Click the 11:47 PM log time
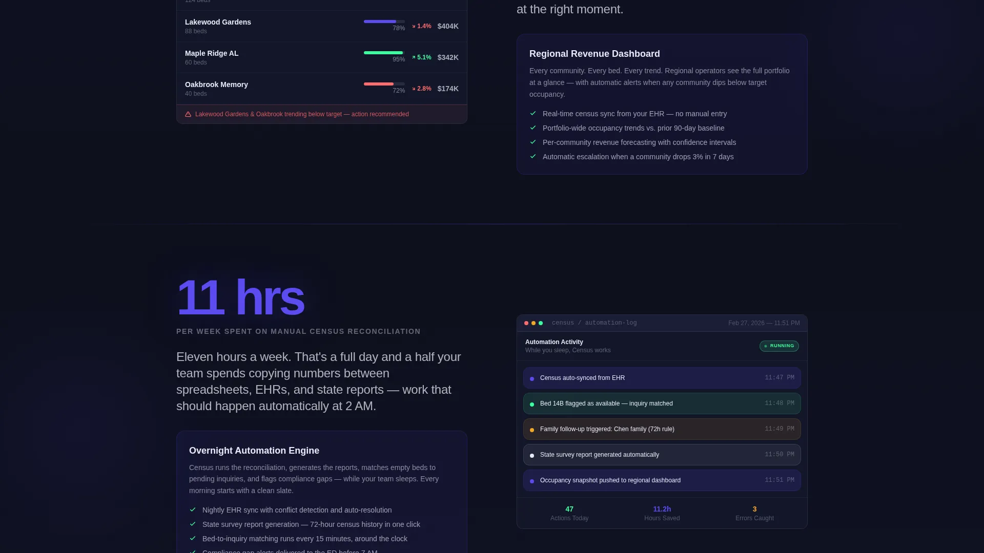 pos(780,378)
